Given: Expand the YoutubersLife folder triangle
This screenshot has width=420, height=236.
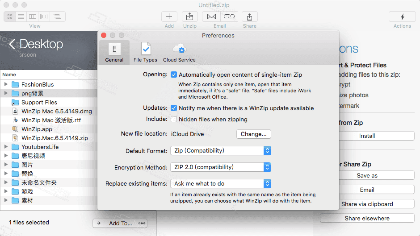Looking at the screenshot, I should [x=6, y=147].
